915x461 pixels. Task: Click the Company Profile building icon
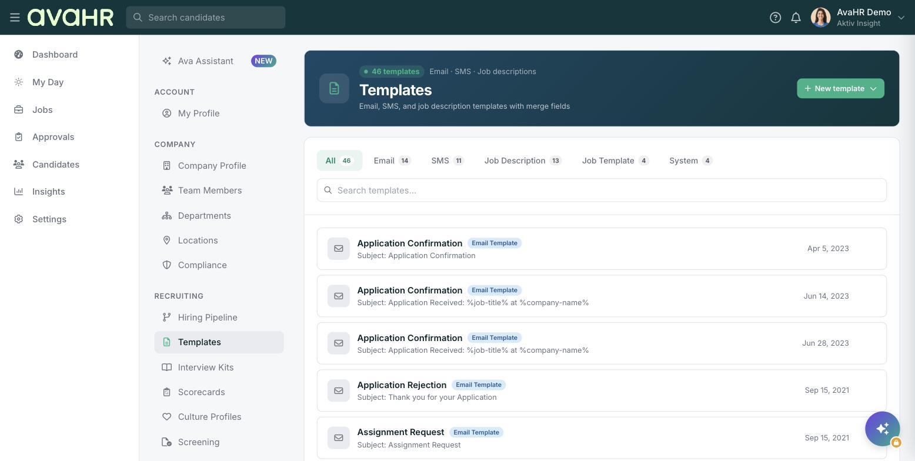point(167,166)
